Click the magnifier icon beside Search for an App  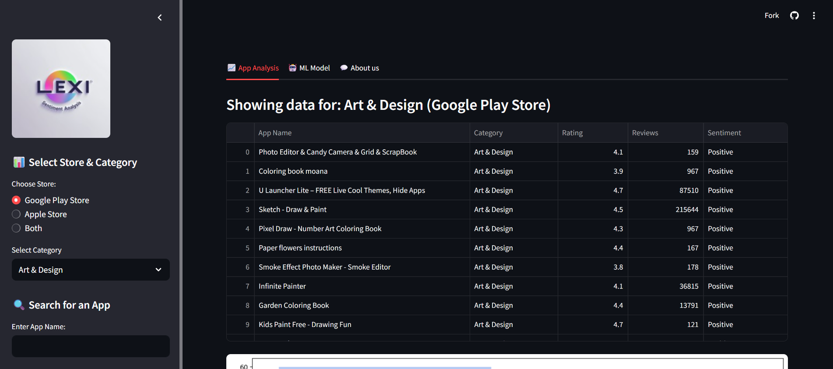19,305
